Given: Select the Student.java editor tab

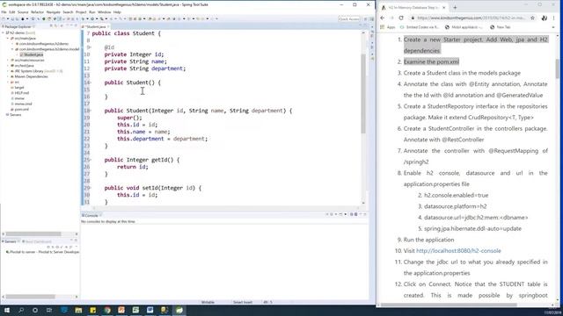Looking at the screenshot, I should tap(96, 27).
